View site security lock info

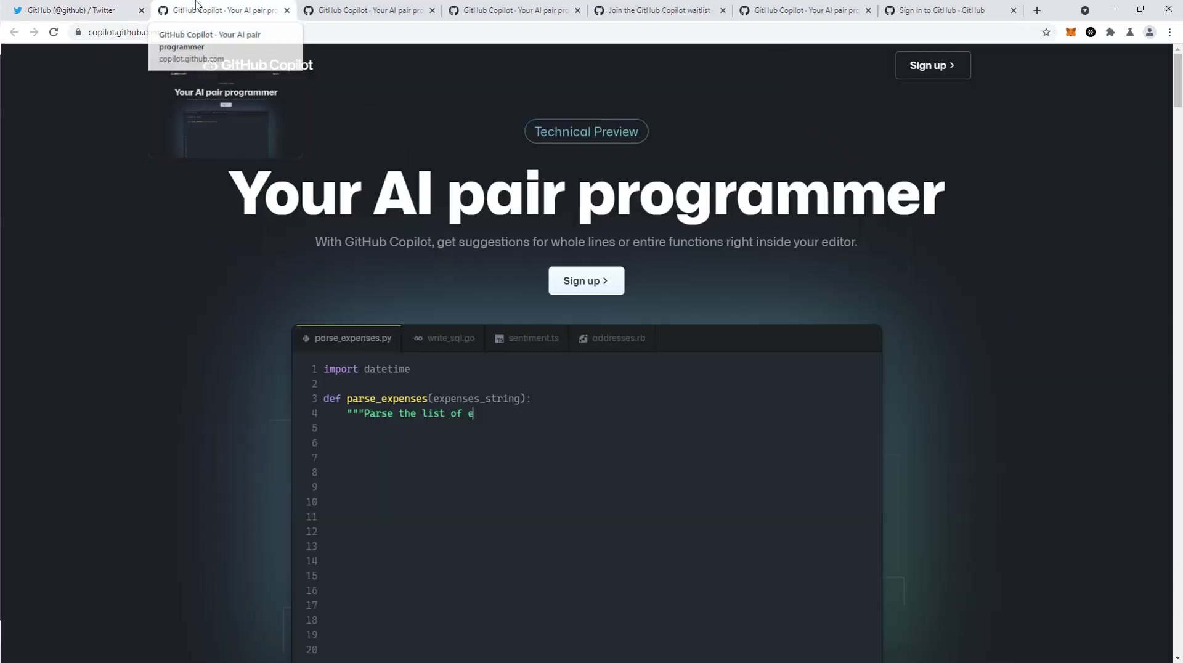[x=78, y=32]
